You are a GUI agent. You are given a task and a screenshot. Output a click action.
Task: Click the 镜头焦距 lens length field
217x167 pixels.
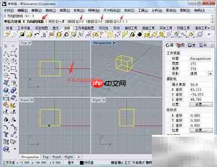pos(201,85)
